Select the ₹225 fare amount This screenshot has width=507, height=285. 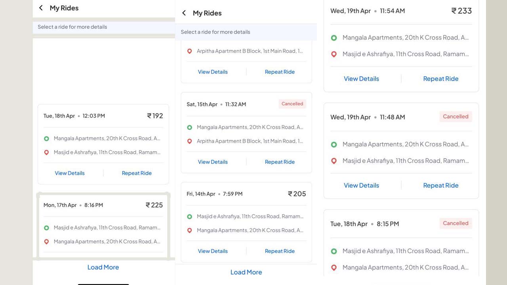tap(154, 205)
